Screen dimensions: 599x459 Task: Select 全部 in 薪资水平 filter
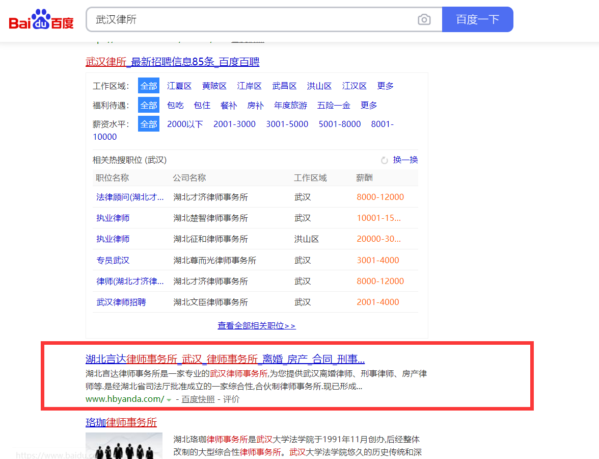pos(149,124)
